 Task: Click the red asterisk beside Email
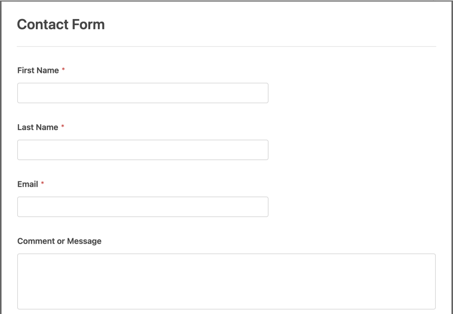click(43, 184)
